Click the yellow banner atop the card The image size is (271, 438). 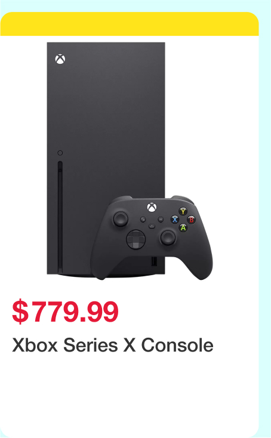coord(130,24)
